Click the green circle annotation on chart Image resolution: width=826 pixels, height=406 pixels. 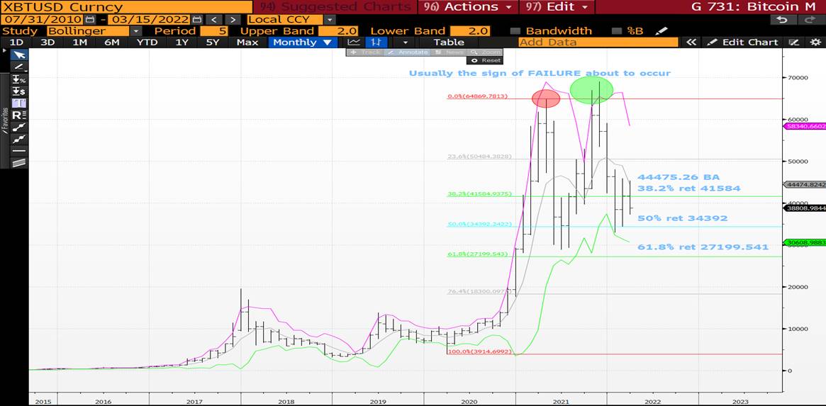(591, 89)
